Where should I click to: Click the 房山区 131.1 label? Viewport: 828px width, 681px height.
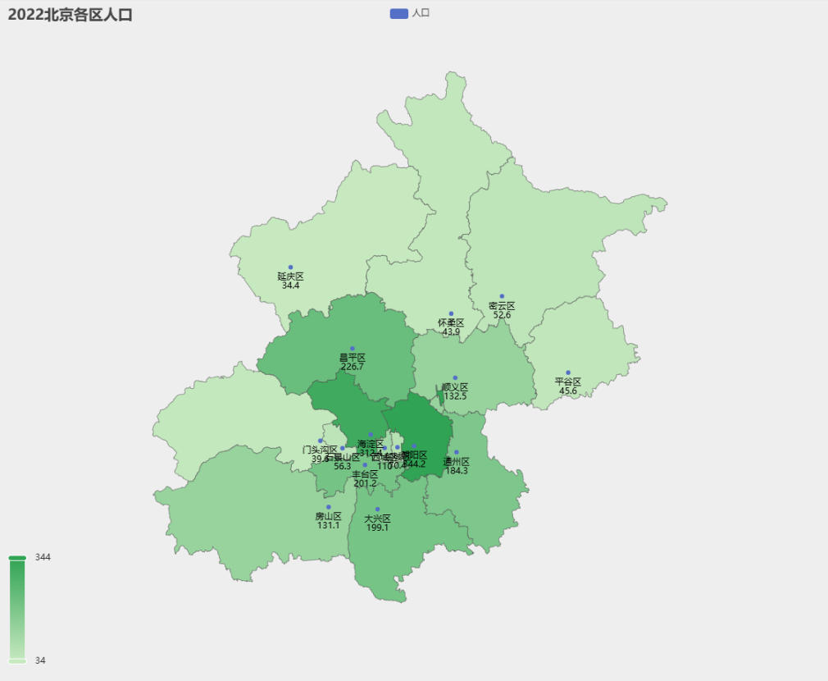[329, 520]
